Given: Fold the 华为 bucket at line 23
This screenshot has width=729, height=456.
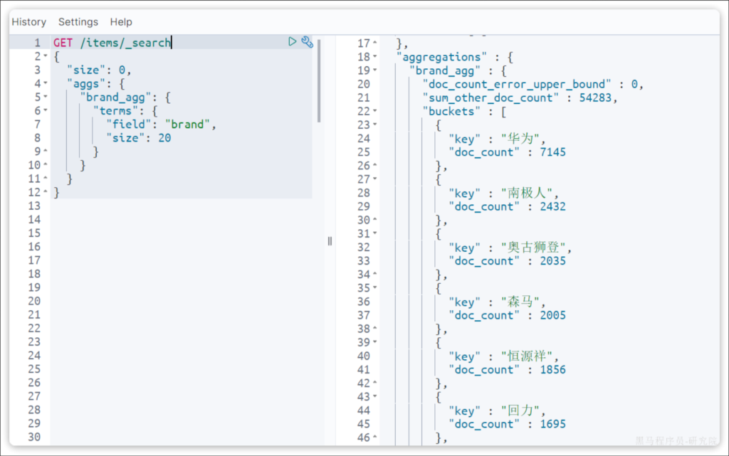Looking at the screenshot, I should pyautogui.click(x=375, y=125).
